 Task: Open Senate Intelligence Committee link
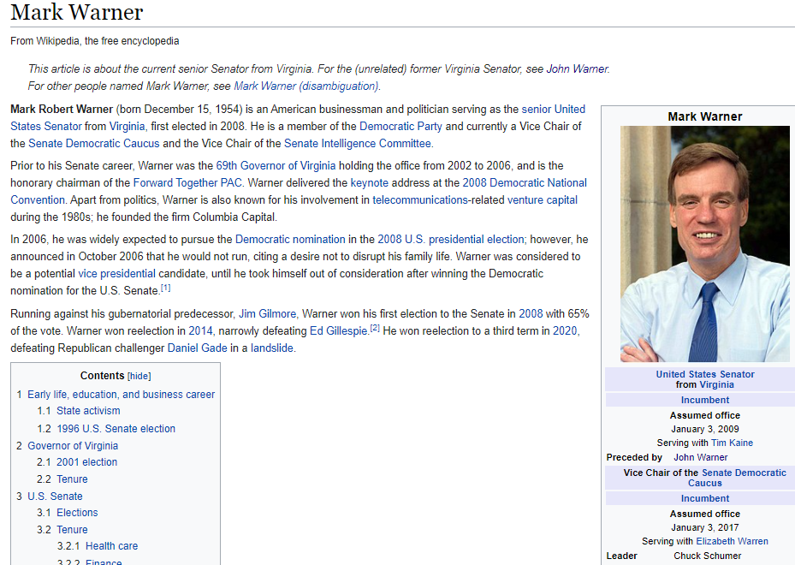[x=358, y=144]
